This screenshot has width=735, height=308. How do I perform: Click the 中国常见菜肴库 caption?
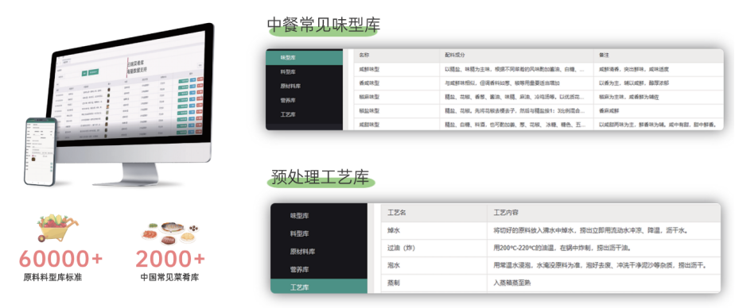(x=169, y=277)
